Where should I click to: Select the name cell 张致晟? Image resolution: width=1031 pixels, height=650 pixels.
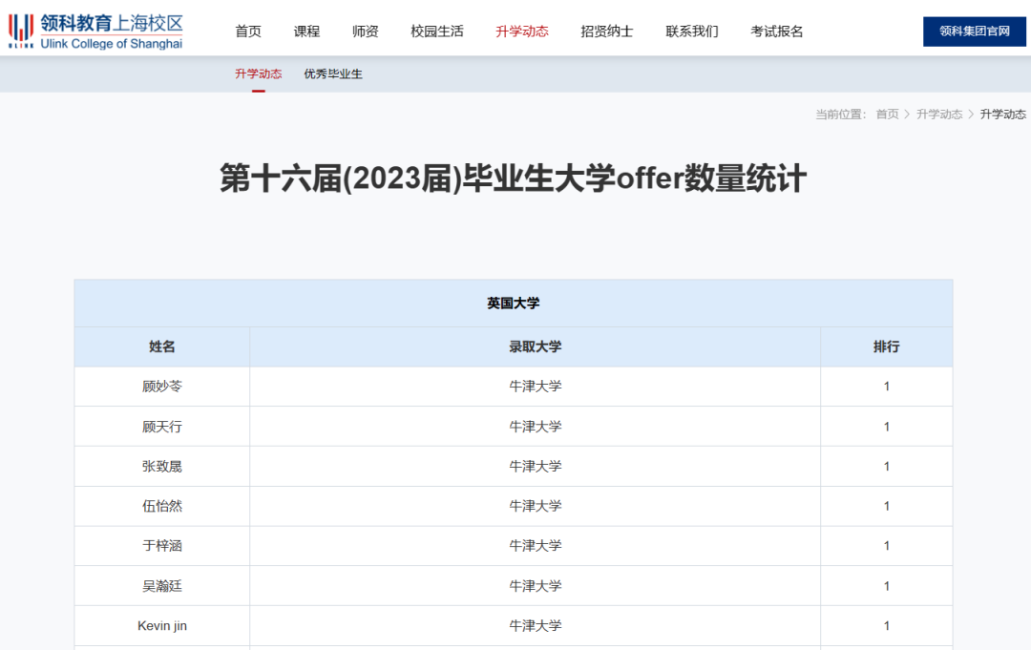pos(161,467)
